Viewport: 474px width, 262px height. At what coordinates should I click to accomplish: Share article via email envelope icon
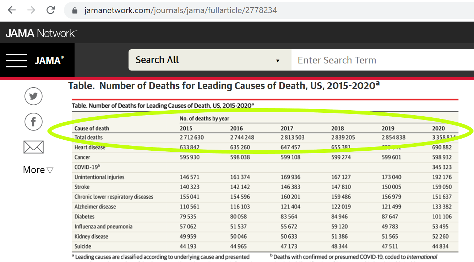click(x=33, y=147)
